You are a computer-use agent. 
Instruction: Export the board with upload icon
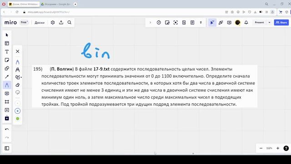coord(61,22)
